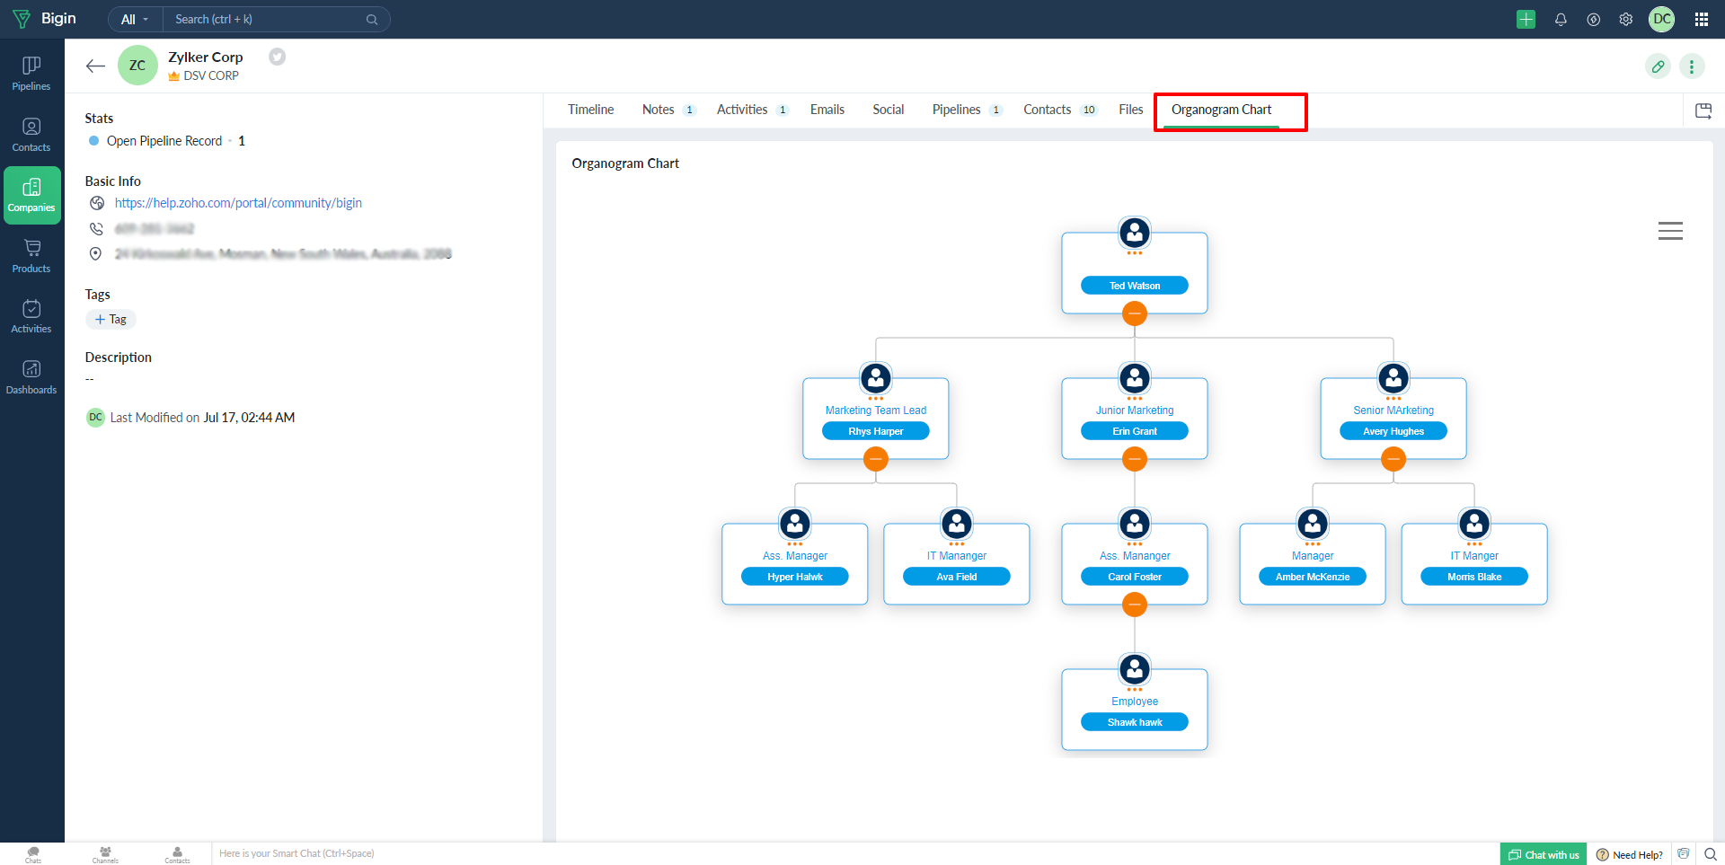Click the Chat with us button
The width and height of the screenshot is (1725, 865).
tap(1544, 854)
